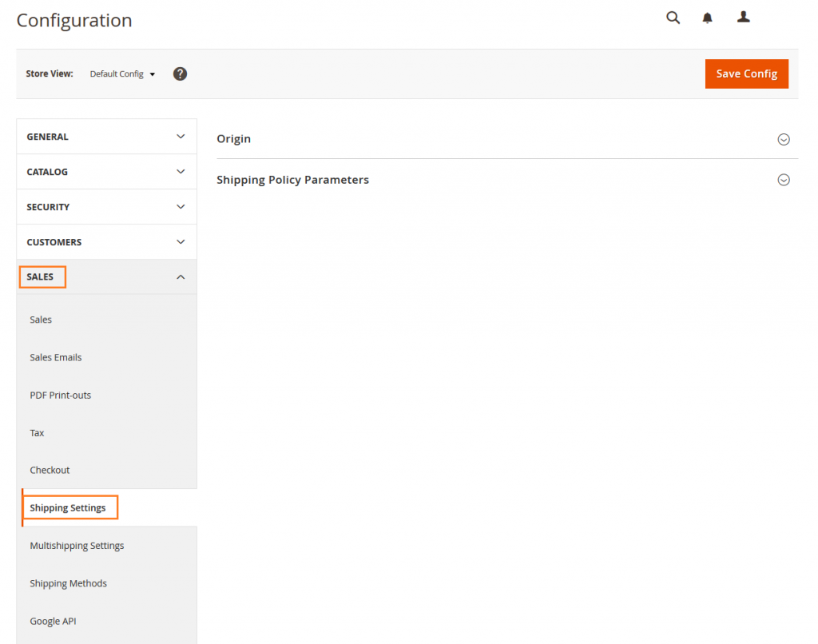818x644 pixels.
Task: Select the Multishipping Settings entry
Action: click(x=77, y=545)
